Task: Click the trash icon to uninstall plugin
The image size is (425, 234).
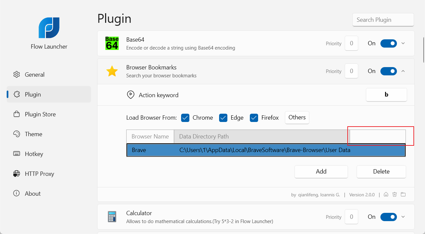Action: coord(395,195)
